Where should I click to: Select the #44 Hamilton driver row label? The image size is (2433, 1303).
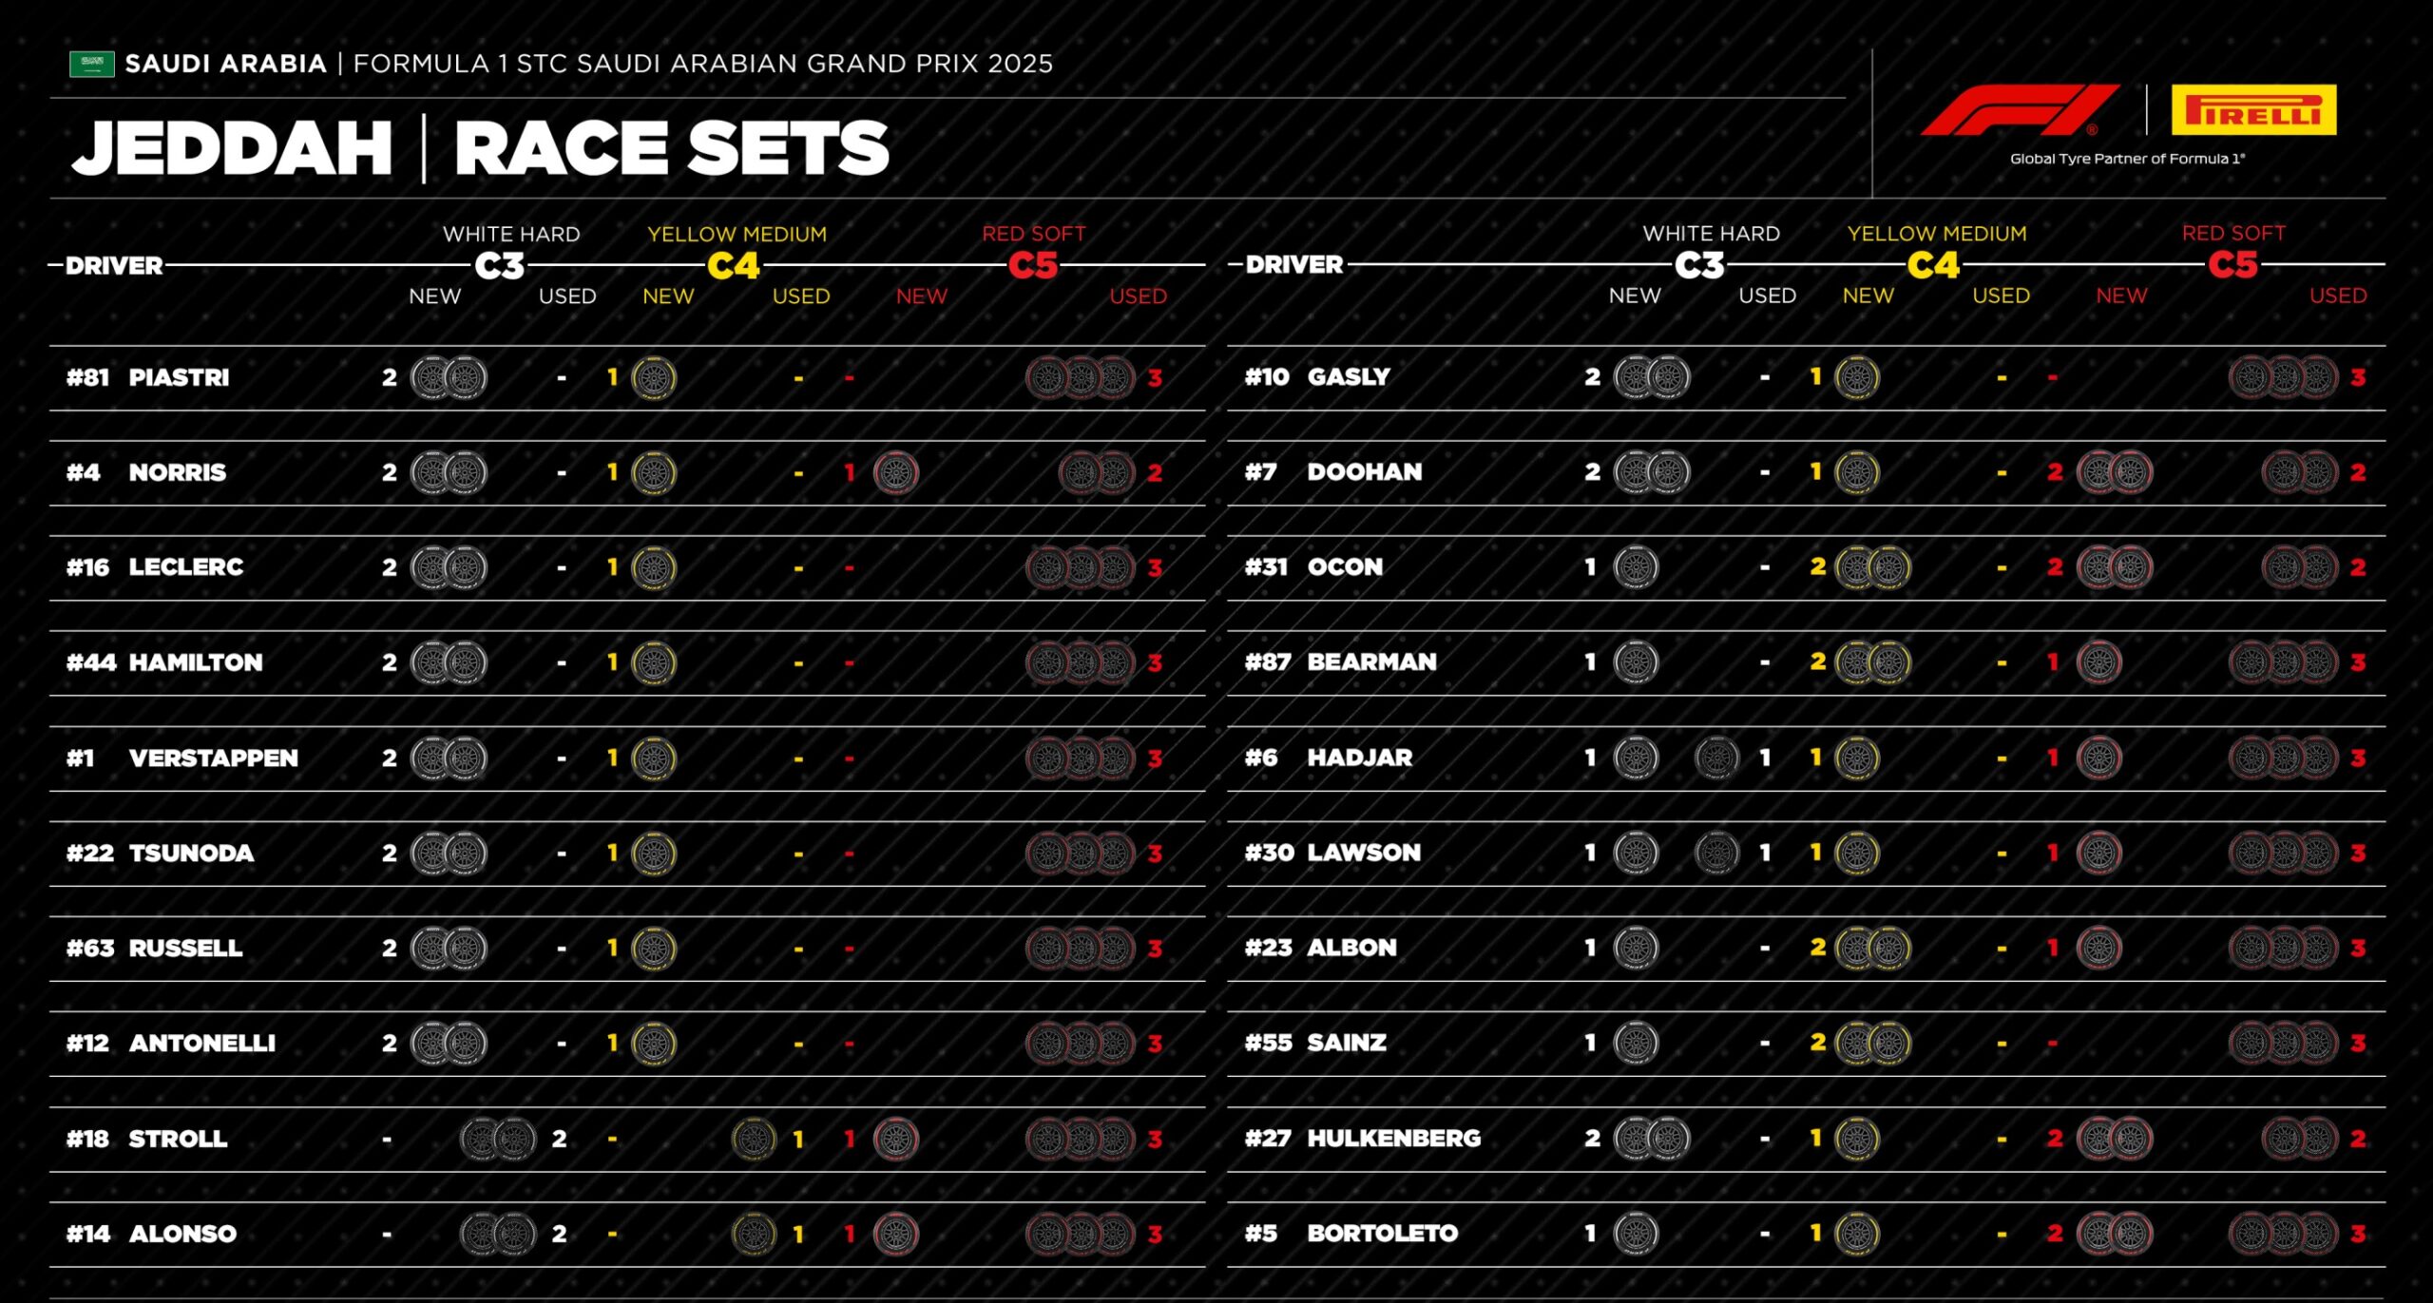click(x=164, y=662)
